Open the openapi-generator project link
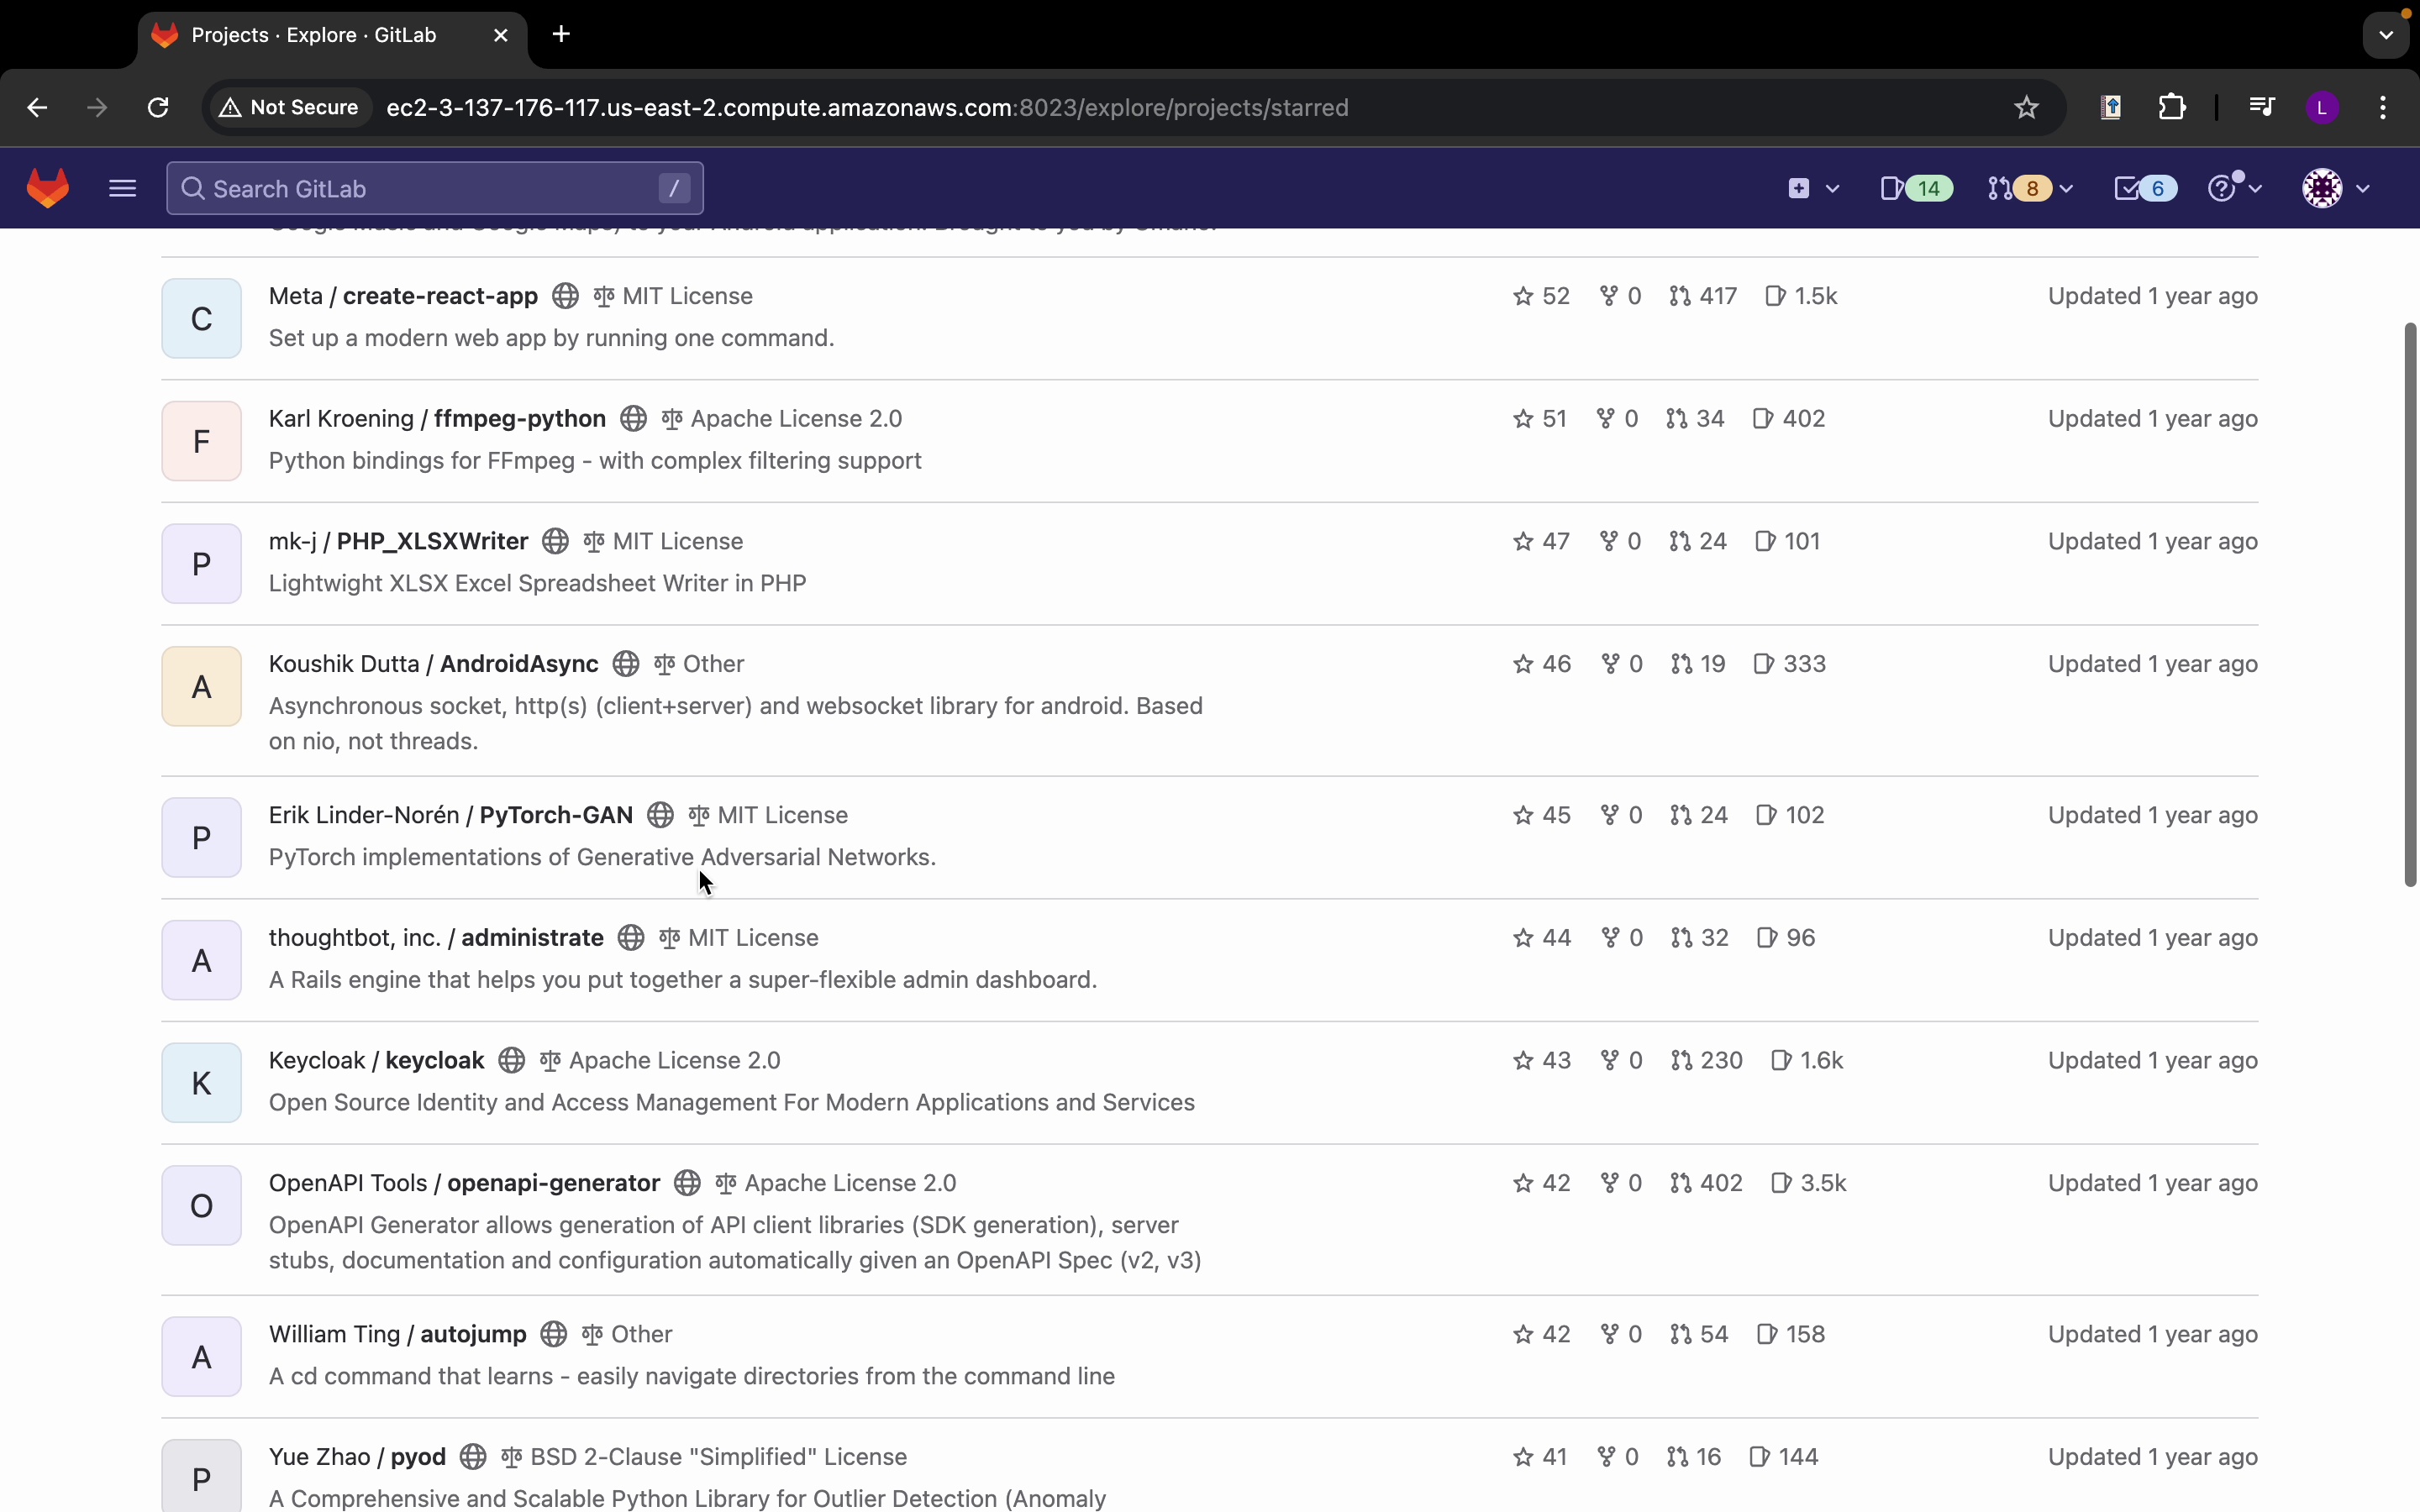 pos(553,1183)
